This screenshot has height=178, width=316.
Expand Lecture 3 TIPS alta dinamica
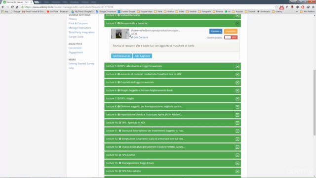tap(237, 66)
